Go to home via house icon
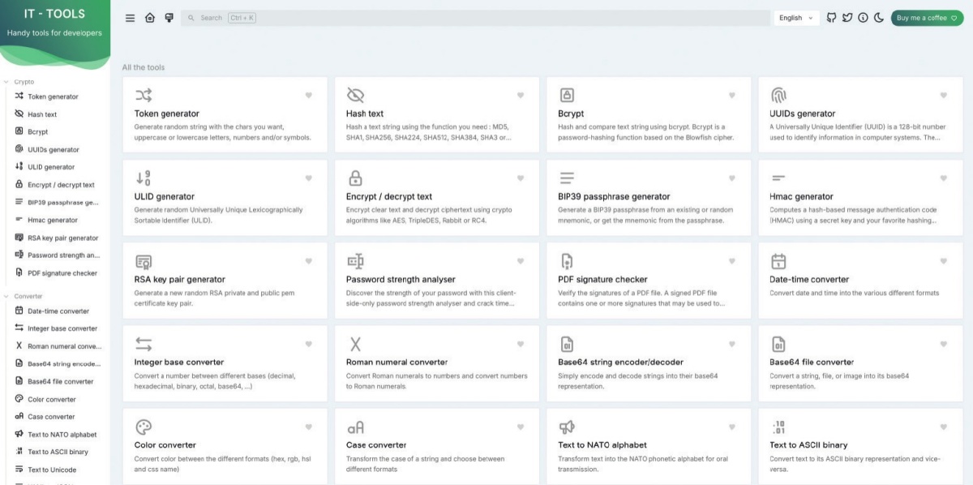Screen dimensions: 973x485 [x=150, y=18]
